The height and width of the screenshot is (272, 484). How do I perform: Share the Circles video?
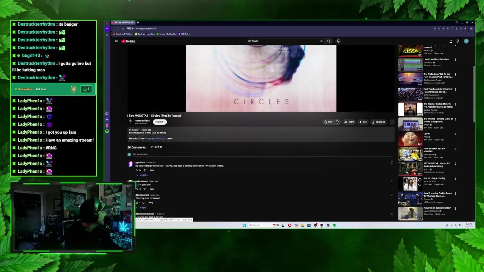click(x=349, y=122)
